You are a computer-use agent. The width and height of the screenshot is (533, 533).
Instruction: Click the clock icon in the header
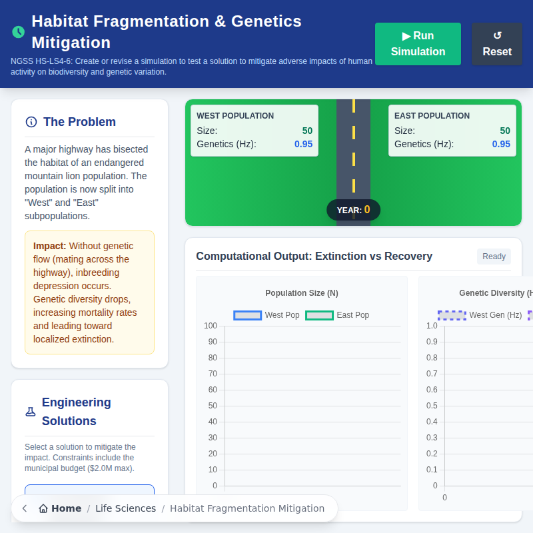pos(18,32)
